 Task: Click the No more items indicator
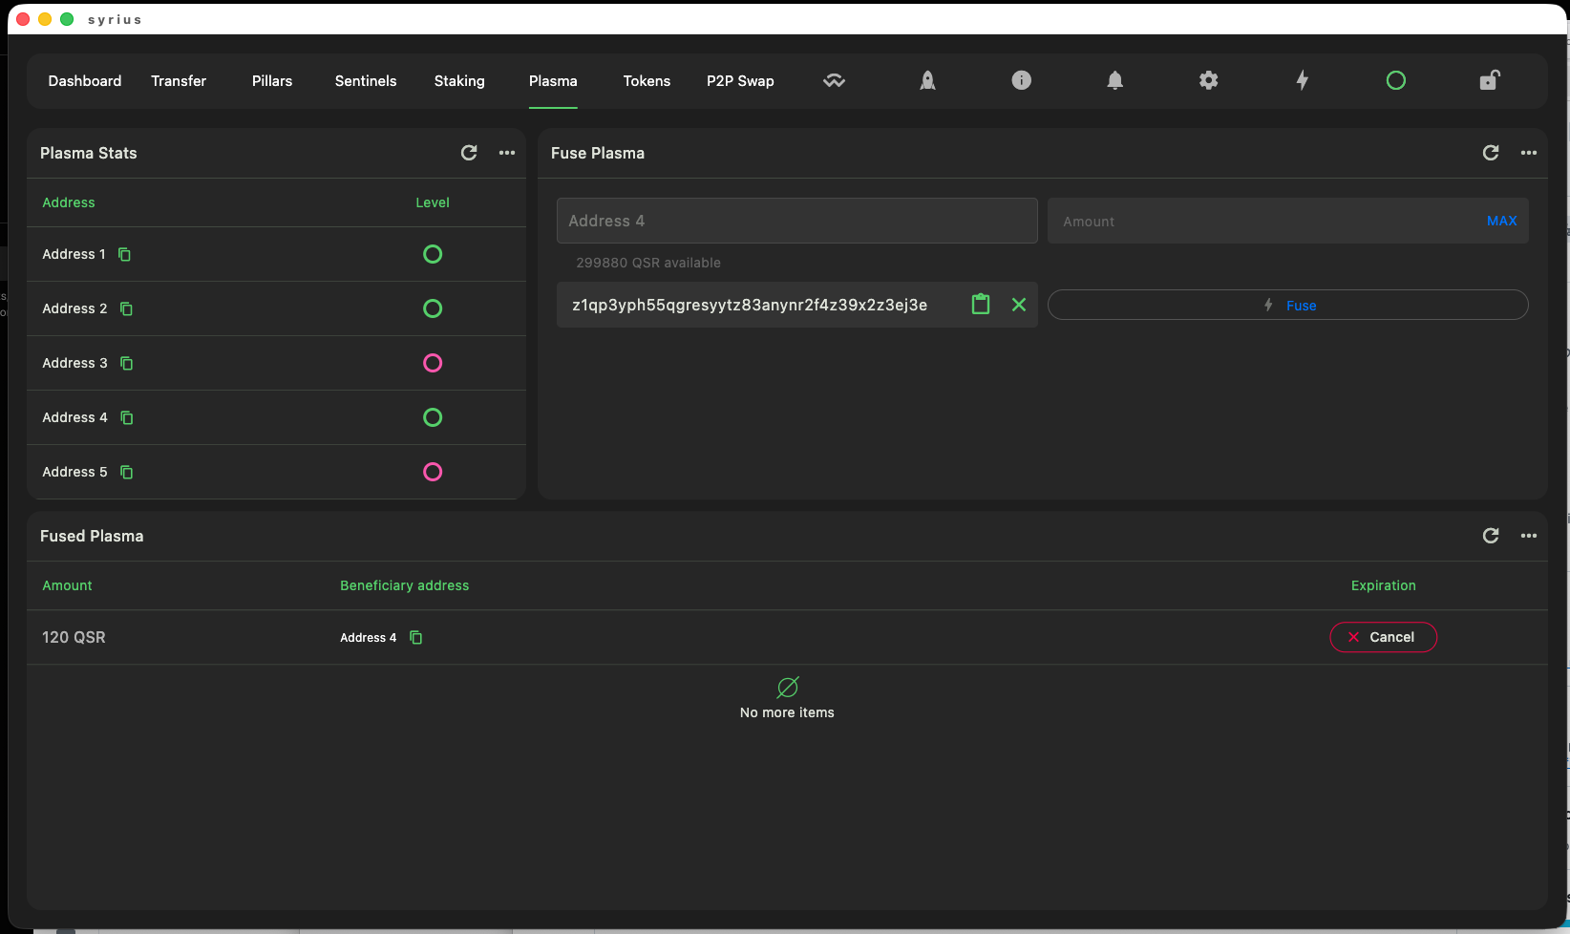(x=787, y=699)
